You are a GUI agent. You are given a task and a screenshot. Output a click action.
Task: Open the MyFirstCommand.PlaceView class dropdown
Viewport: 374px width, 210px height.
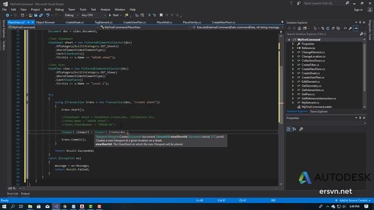pos(146,27)
